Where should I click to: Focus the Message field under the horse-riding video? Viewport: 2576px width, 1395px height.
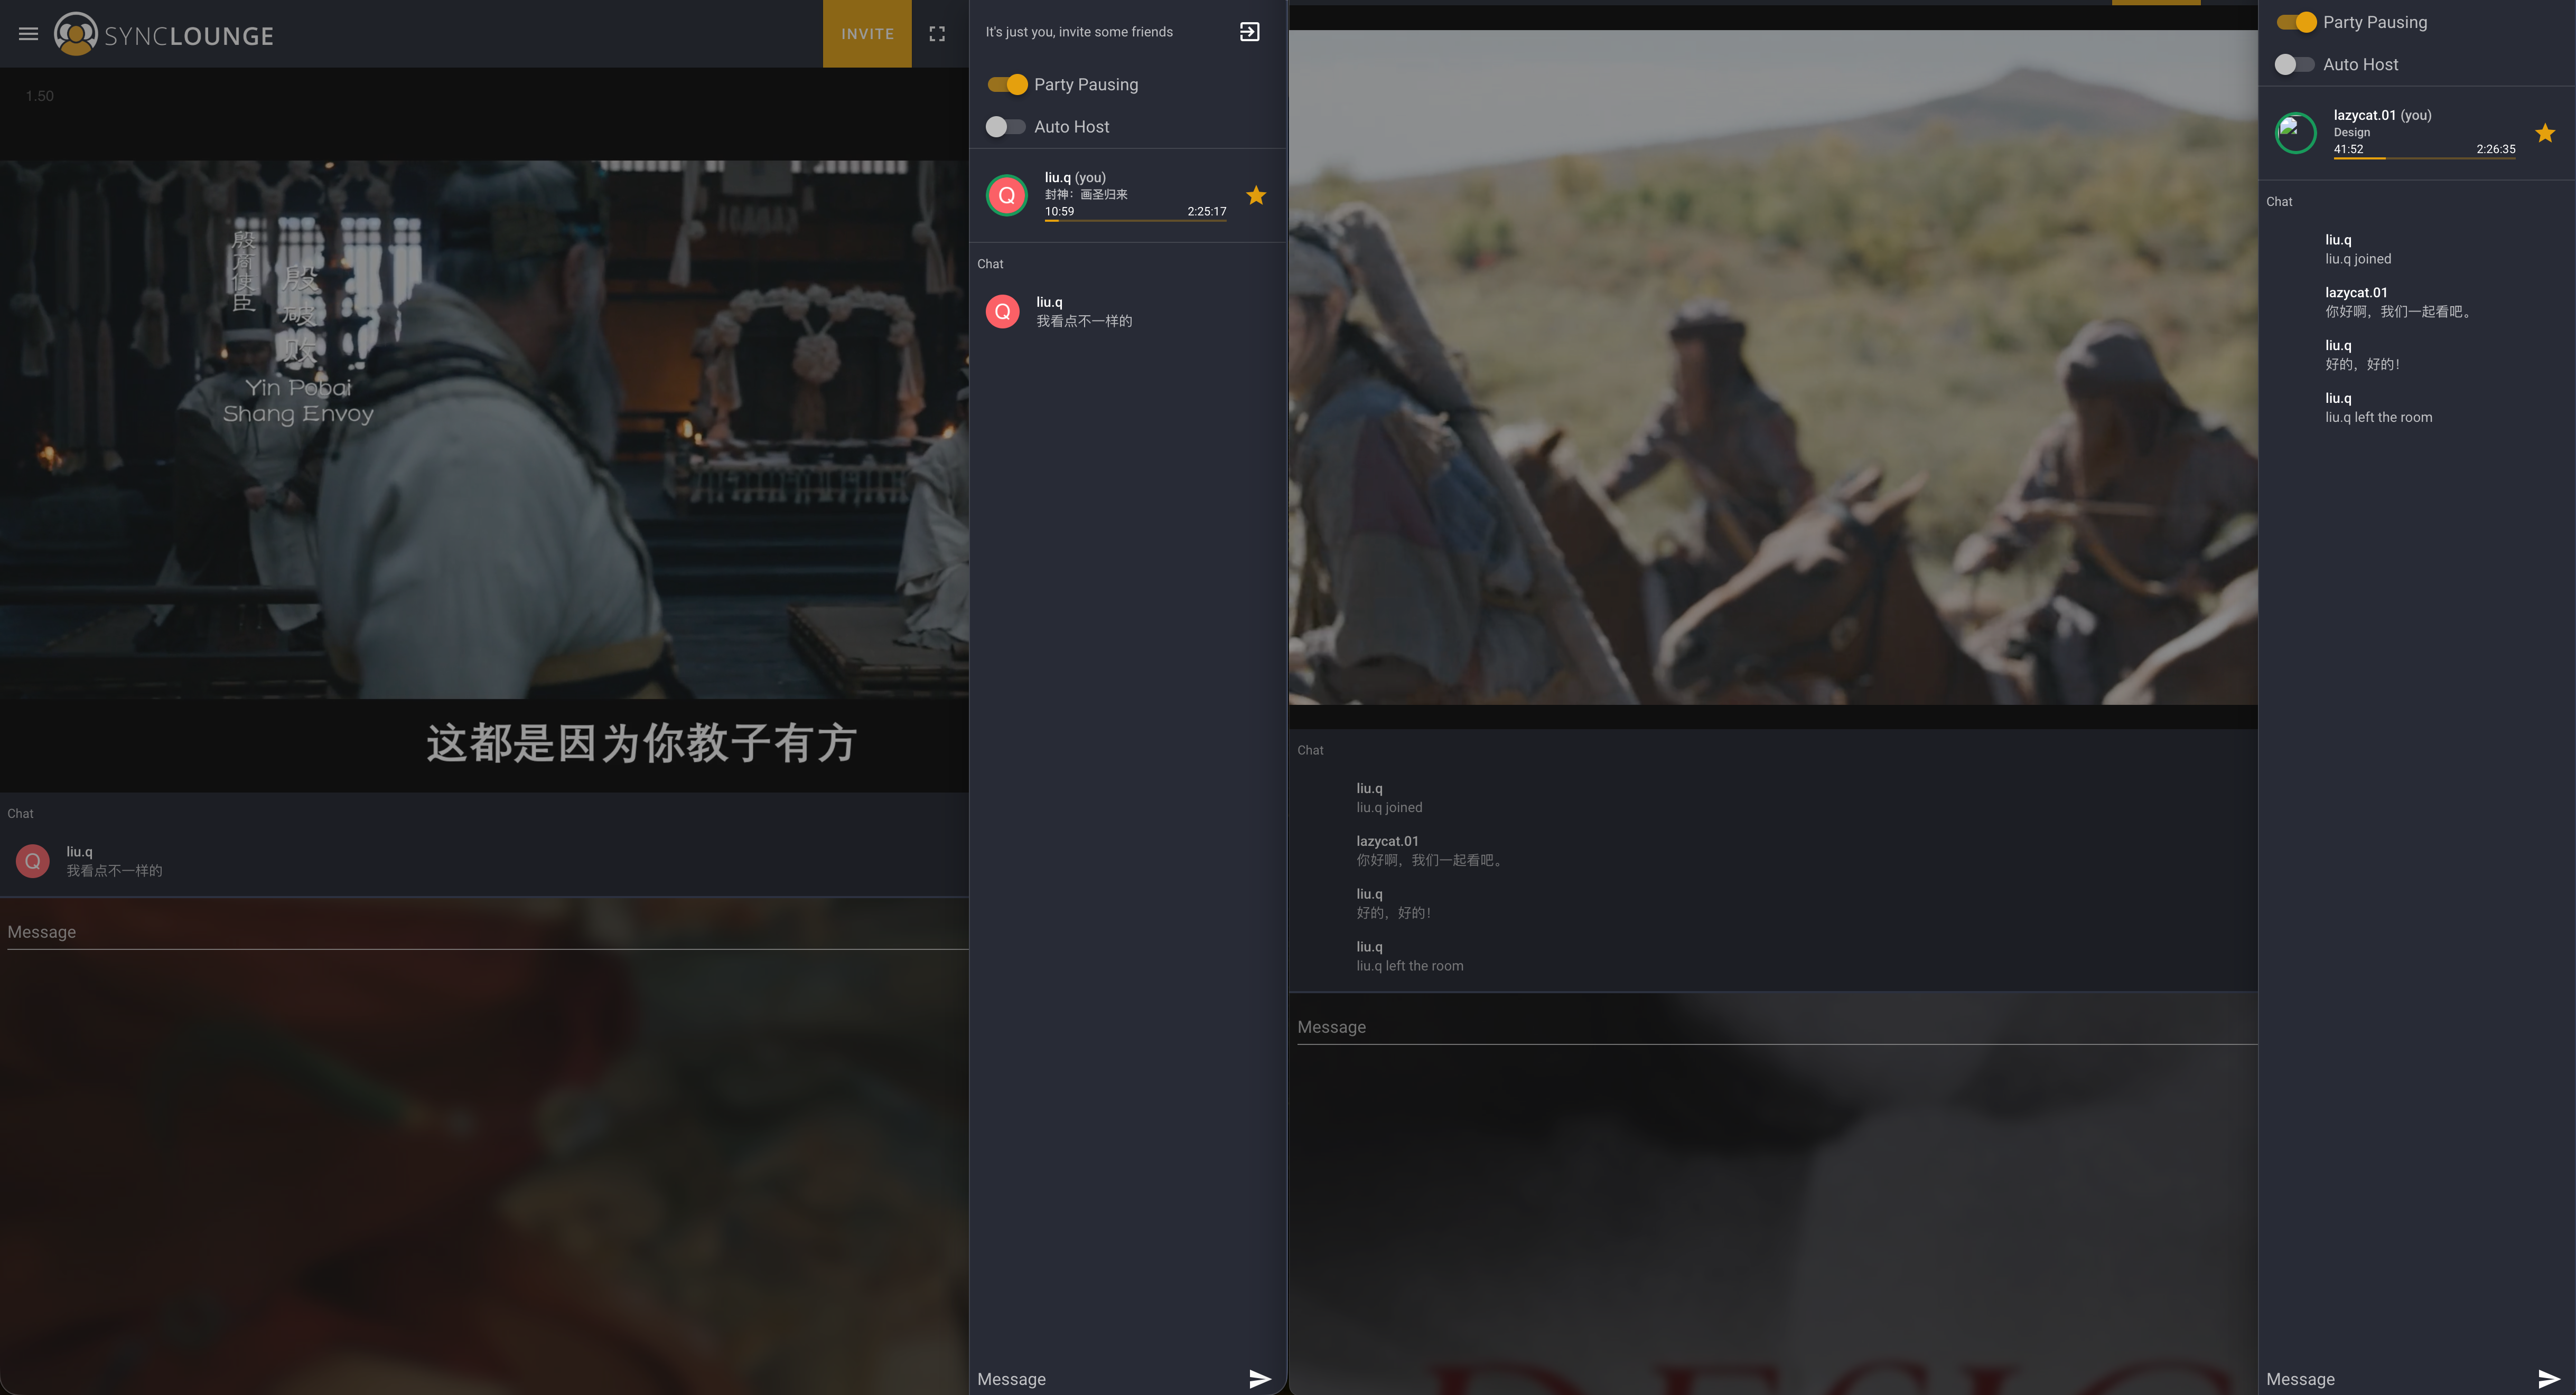coord(1776,1028)
